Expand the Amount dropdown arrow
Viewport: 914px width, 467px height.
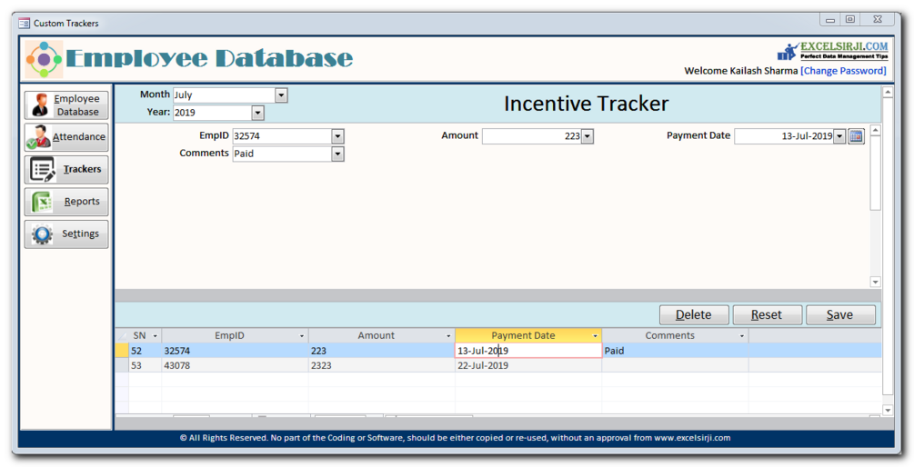[587, 136]
